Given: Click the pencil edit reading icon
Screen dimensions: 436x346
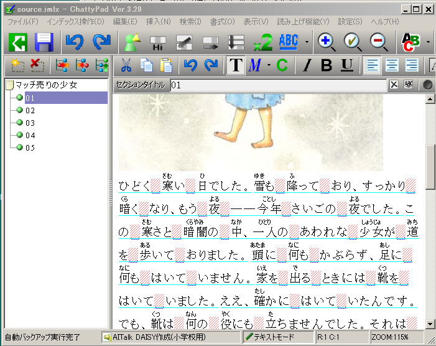Looking at the screenshot, I should [x=184, y=42].
